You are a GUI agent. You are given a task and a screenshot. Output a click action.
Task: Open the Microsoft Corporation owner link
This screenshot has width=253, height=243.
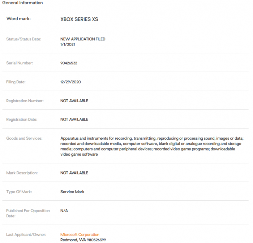pos(80,235)
